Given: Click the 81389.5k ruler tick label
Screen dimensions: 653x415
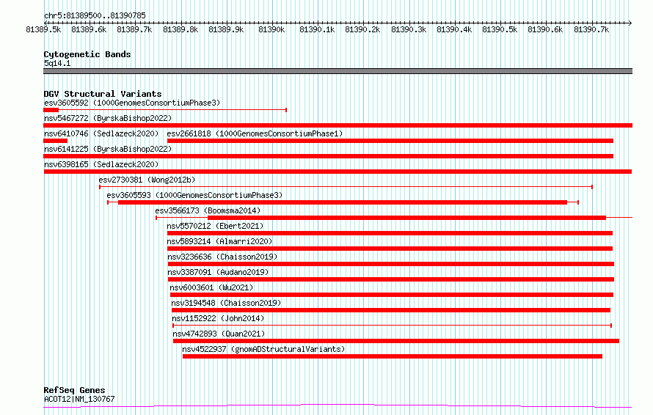Looking at the screenshot, I should click(43, 29).
